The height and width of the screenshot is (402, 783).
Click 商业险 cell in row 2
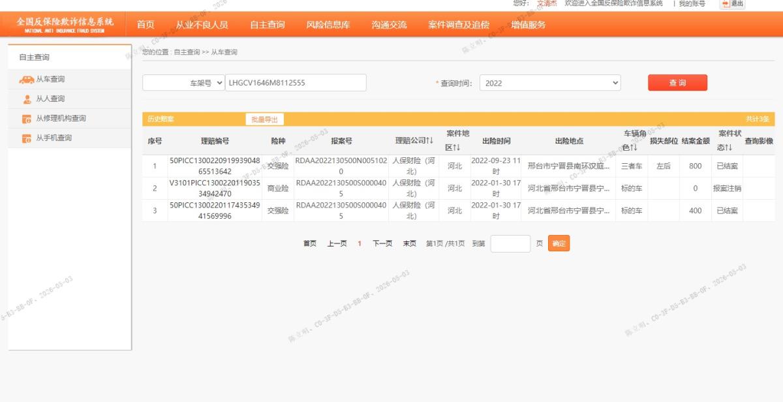point(278,189)
